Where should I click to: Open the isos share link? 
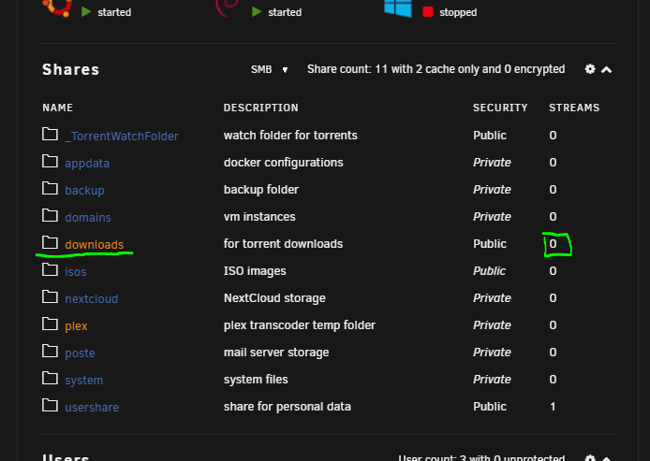[76, 271]
